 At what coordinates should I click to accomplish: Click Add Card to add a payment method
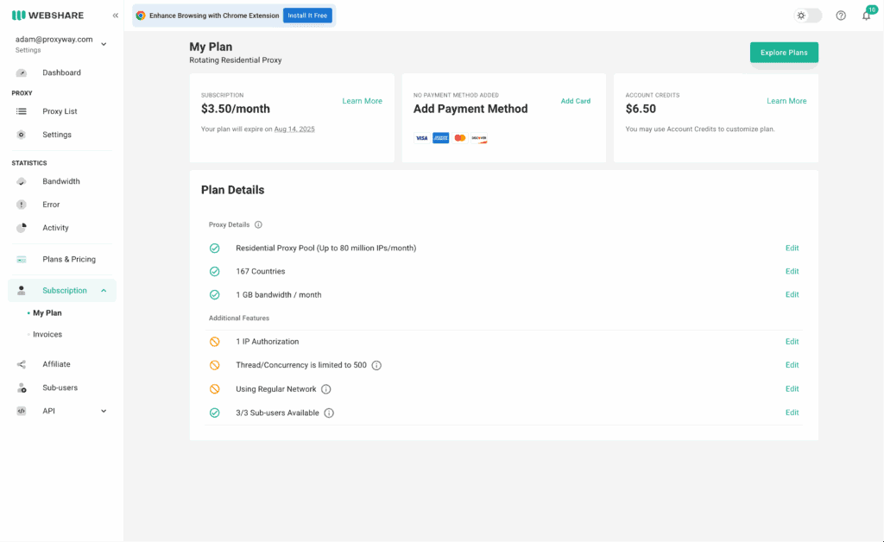[x=575, y=100]
